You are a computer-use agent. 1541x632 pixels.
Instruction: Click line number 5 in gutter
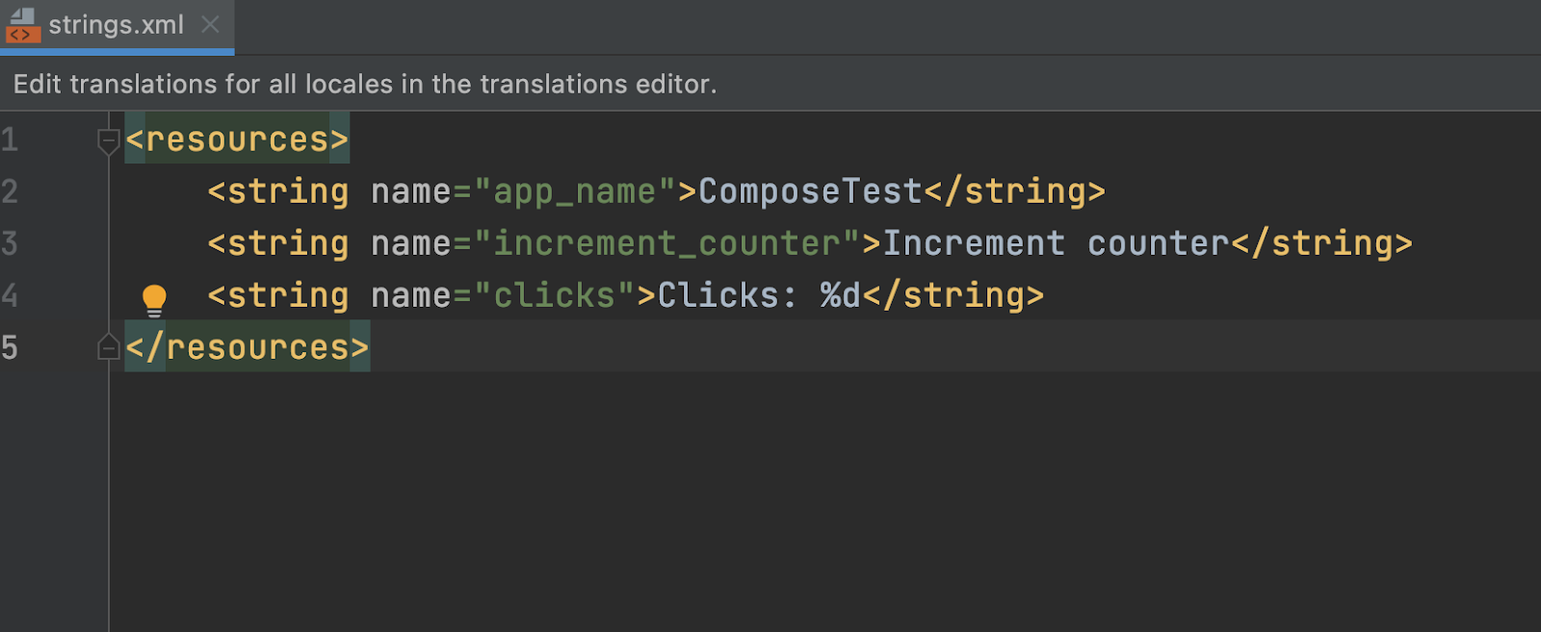coord(10,347)
